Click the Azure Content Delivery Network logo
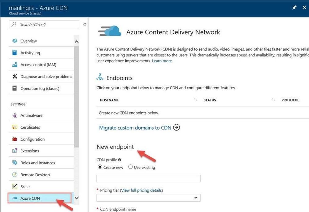This screenshot has width=309, height=212. 110,31
